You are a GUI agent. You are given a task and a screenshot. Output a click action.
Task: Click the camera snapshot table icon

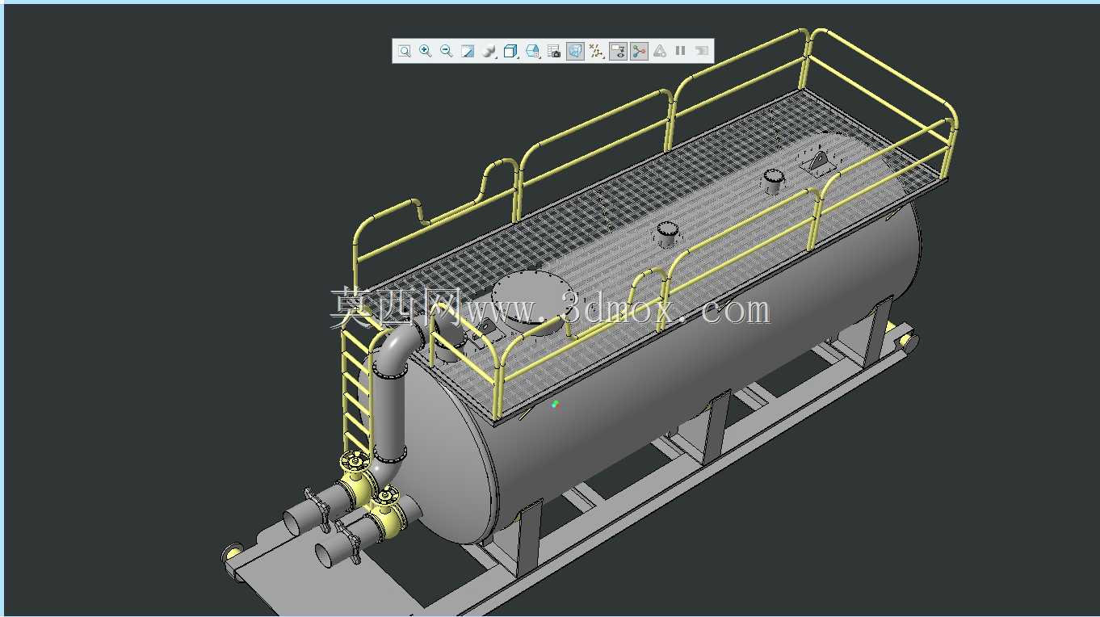554,51
